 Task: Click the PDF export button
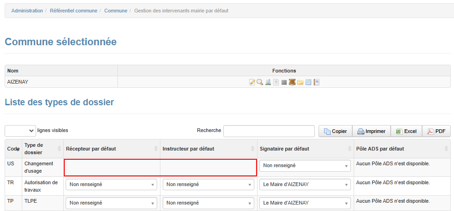pyautogui.click(x=436, y=131)
